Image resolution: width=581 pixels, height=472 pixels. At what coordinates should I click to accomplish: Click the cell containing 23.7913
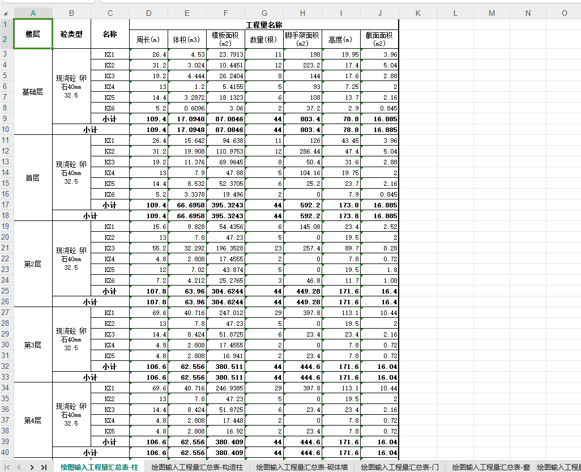point(225,54)
